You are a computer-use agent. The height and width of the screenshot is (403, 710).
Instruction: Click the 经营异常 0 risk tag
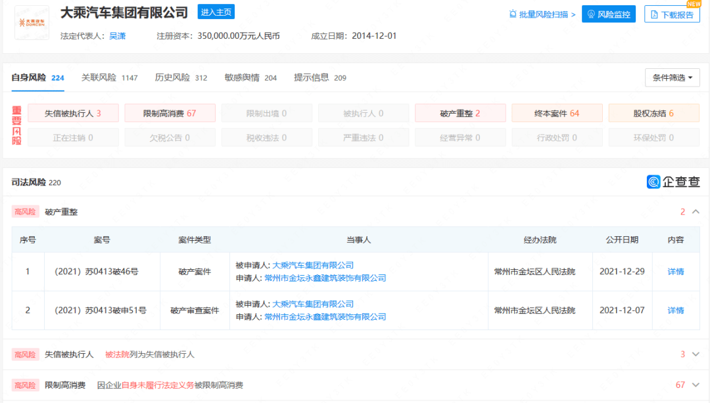460,137
